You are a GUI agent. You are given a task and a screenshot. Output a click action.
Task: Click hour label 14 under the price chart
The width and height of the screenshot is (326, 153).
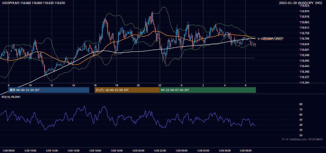[x=73, y=85]
